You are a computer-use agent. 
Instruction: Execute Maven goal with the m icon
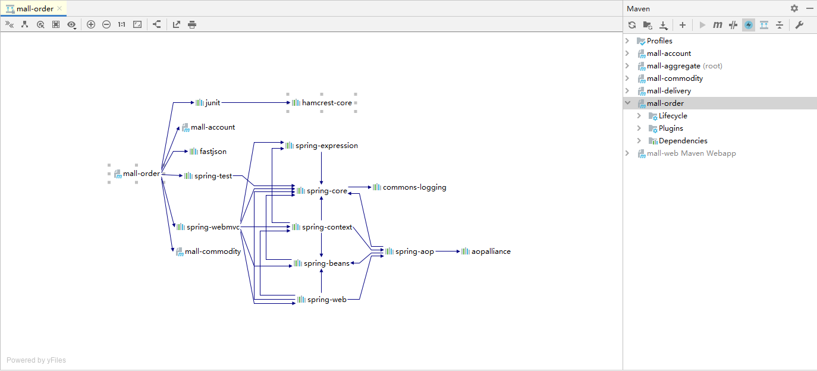[718, 25]
